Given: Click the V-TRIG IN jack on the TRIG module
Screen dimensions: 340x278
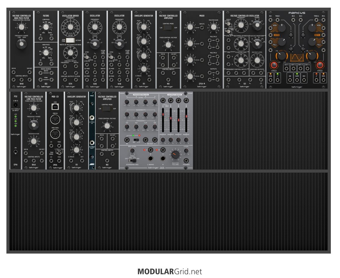Looking at the screenshot, I should [92, 118].
